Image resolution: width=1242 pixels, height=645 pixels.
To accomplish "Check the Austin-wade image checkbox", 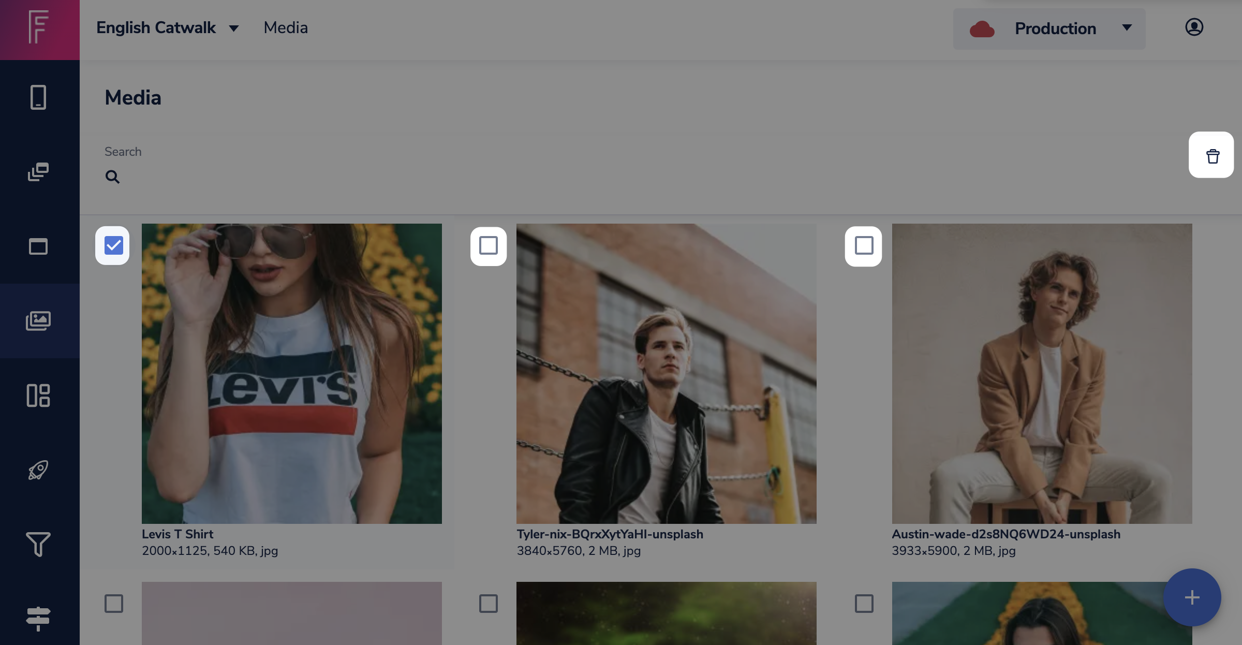I will [864, 246].
